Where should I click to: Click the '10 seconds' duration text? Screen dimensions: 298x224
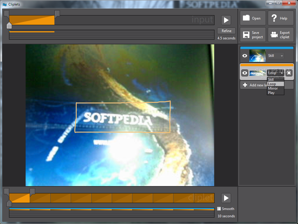[226, 216]
